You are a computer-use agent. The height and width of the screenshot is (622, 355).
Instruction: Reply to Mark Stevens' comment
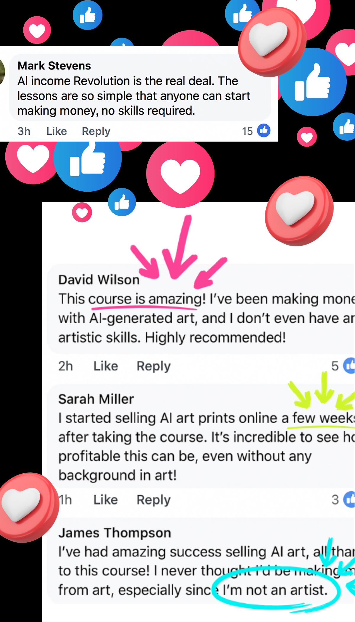coord(96,131)
